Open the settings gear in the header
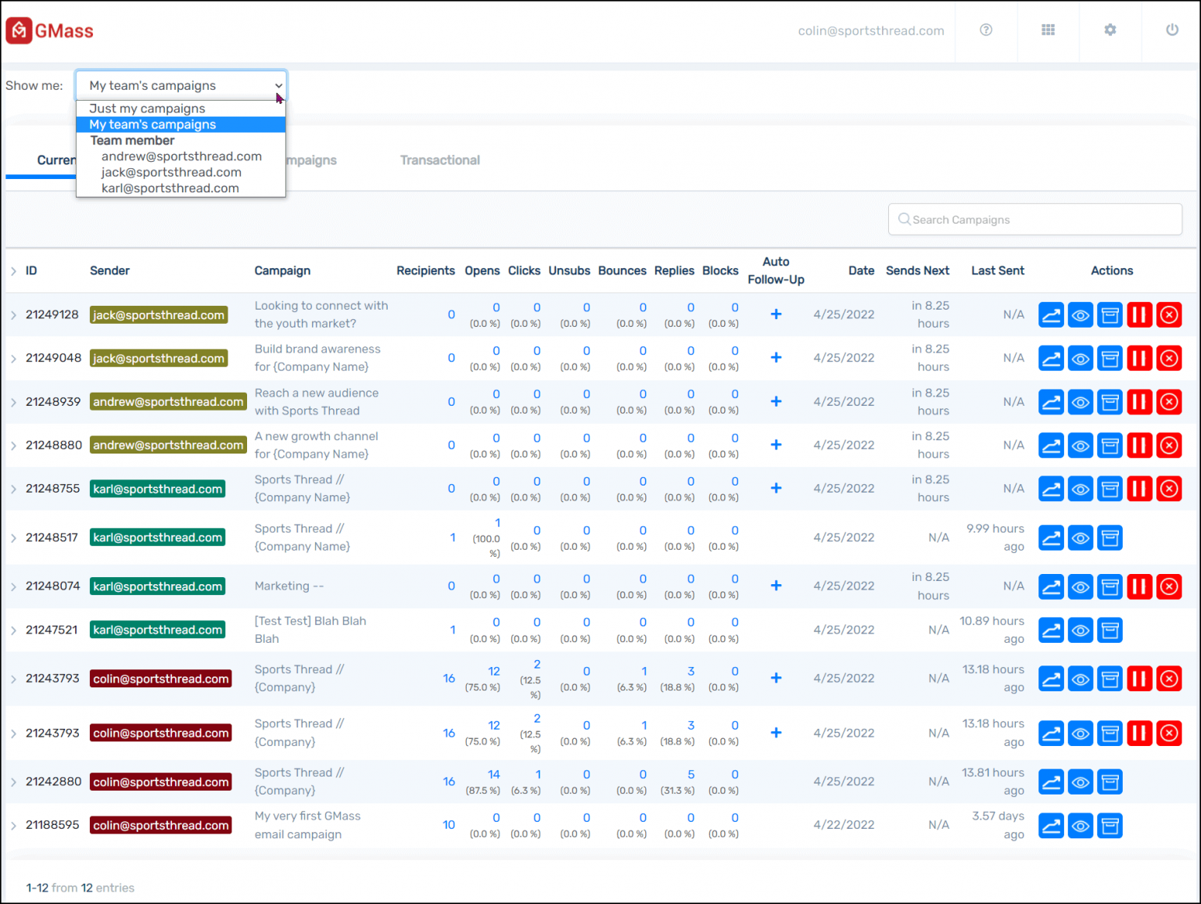1201x904 pixels. click(x=1110, y=30)
